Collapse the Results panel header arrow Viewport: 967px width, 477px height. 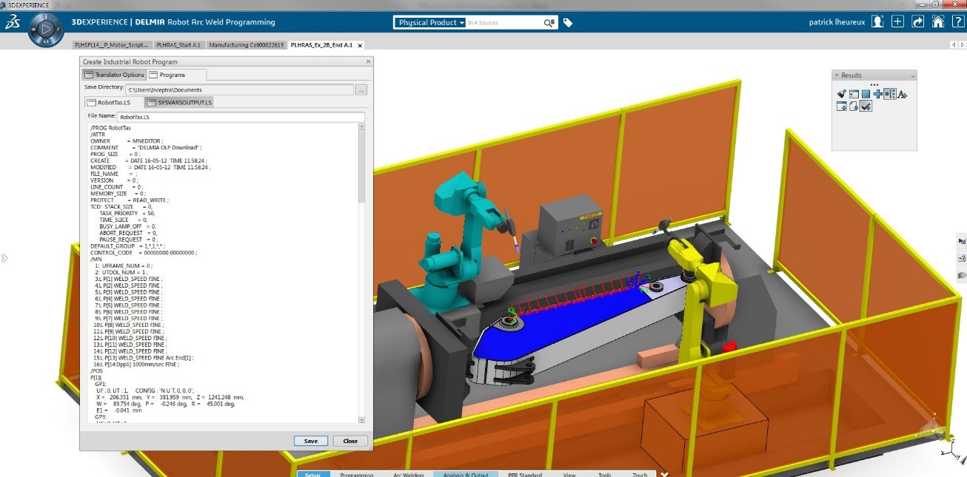point(837,75)
